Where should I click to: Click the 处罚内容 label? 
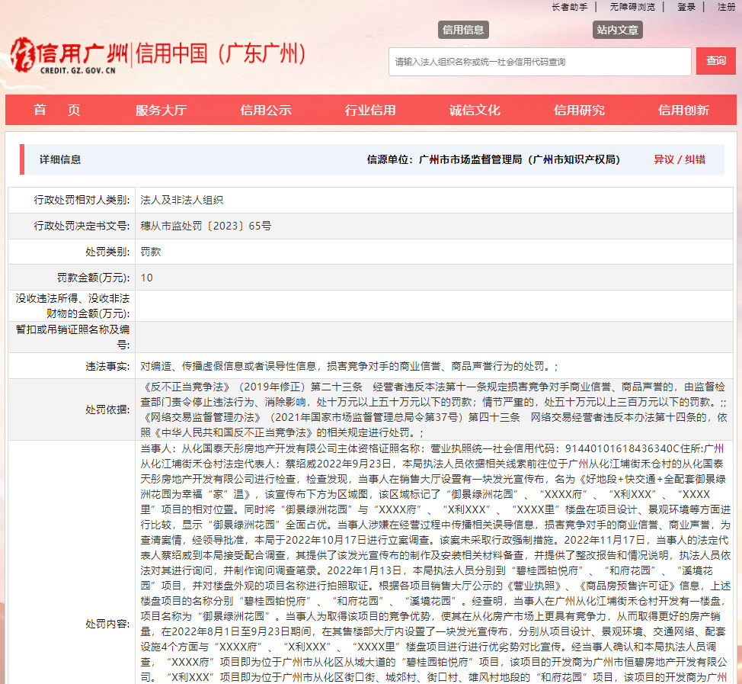(107, 625)
